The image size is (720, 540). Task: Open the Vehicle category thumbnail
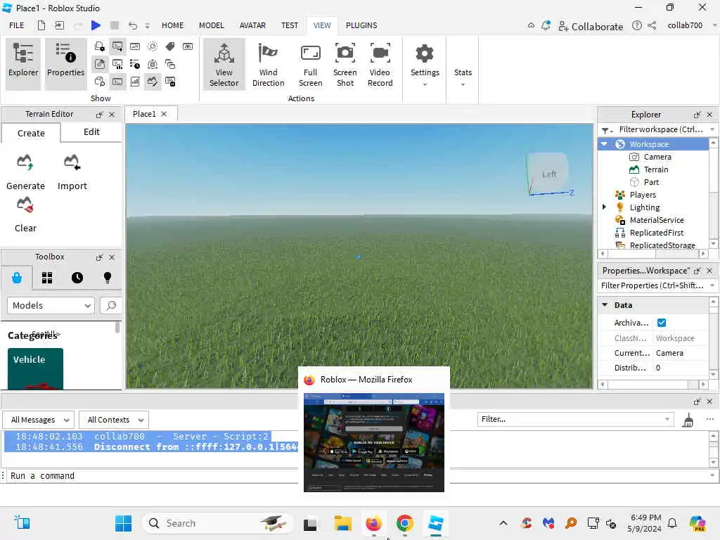point(35,368)
